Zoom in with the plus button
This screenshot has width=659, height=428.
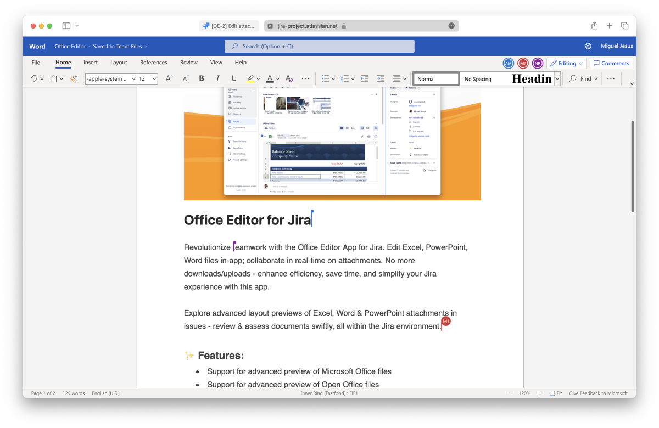[539, 393]
